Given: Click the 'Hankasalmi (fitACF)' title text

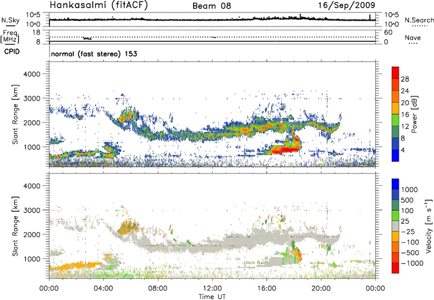Looking at the screenshot, I should (99, 5).
